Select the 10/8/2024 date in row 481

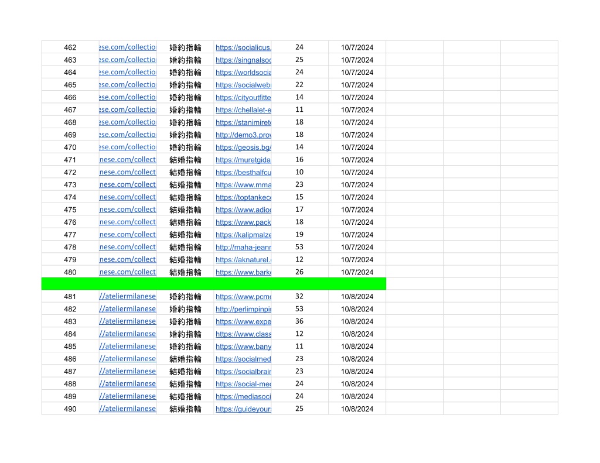[357, 297]
